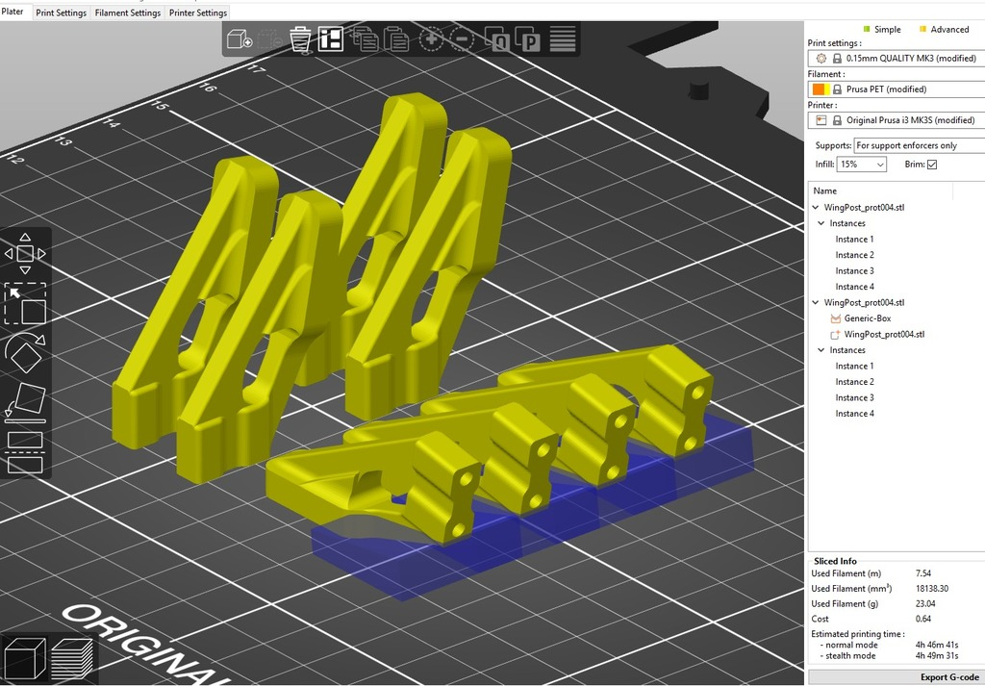Click the Export G-code button
The width and height of the screenshot is (985, 686).
pos(950,676)
